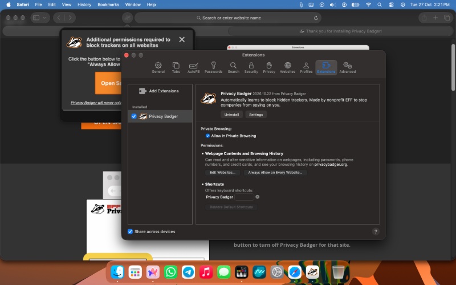Open the Privacy hand icon pane
Screen dimensions: 456x285
click(269, 67)
